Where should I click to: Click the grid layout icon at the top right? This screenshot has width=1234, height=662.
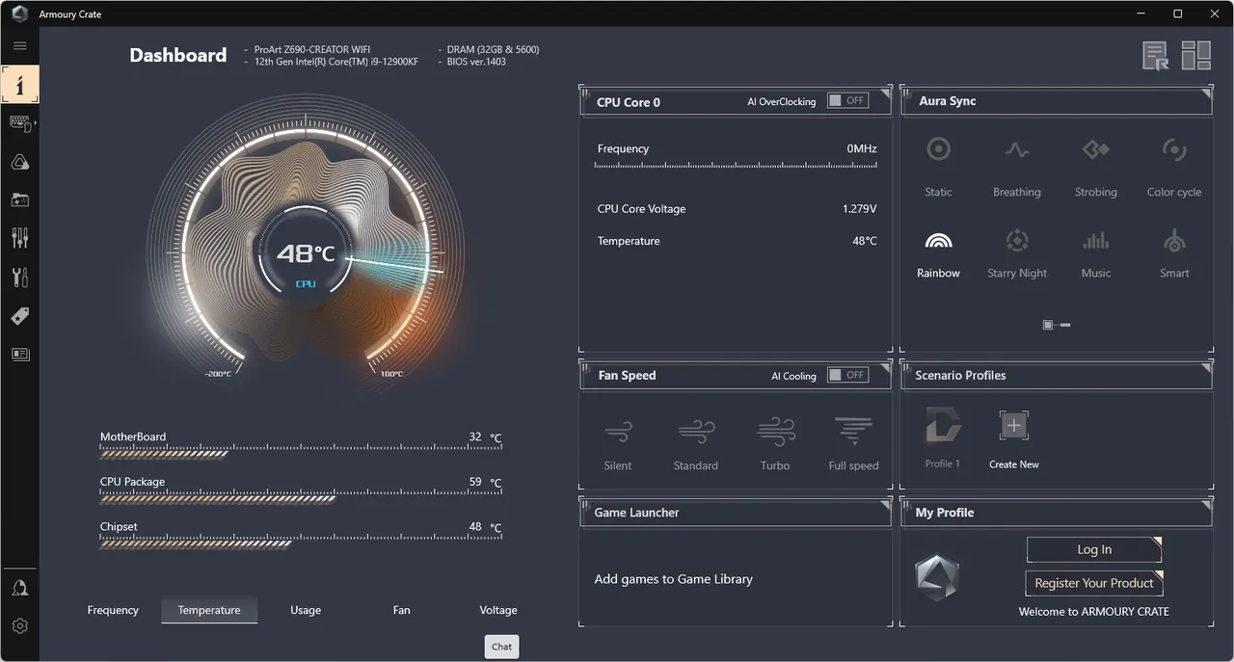click(1196, 56)
